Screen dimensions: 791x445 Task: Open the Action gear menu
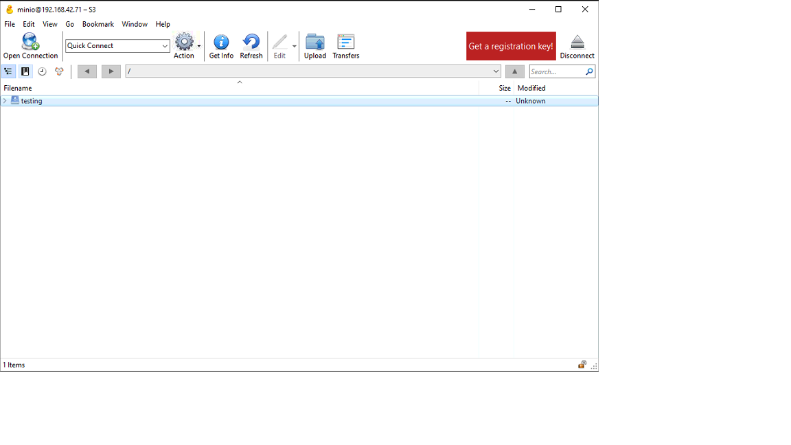(x=184, y=41)
